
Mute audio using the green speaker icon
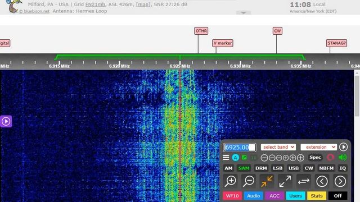click(343, 157)
